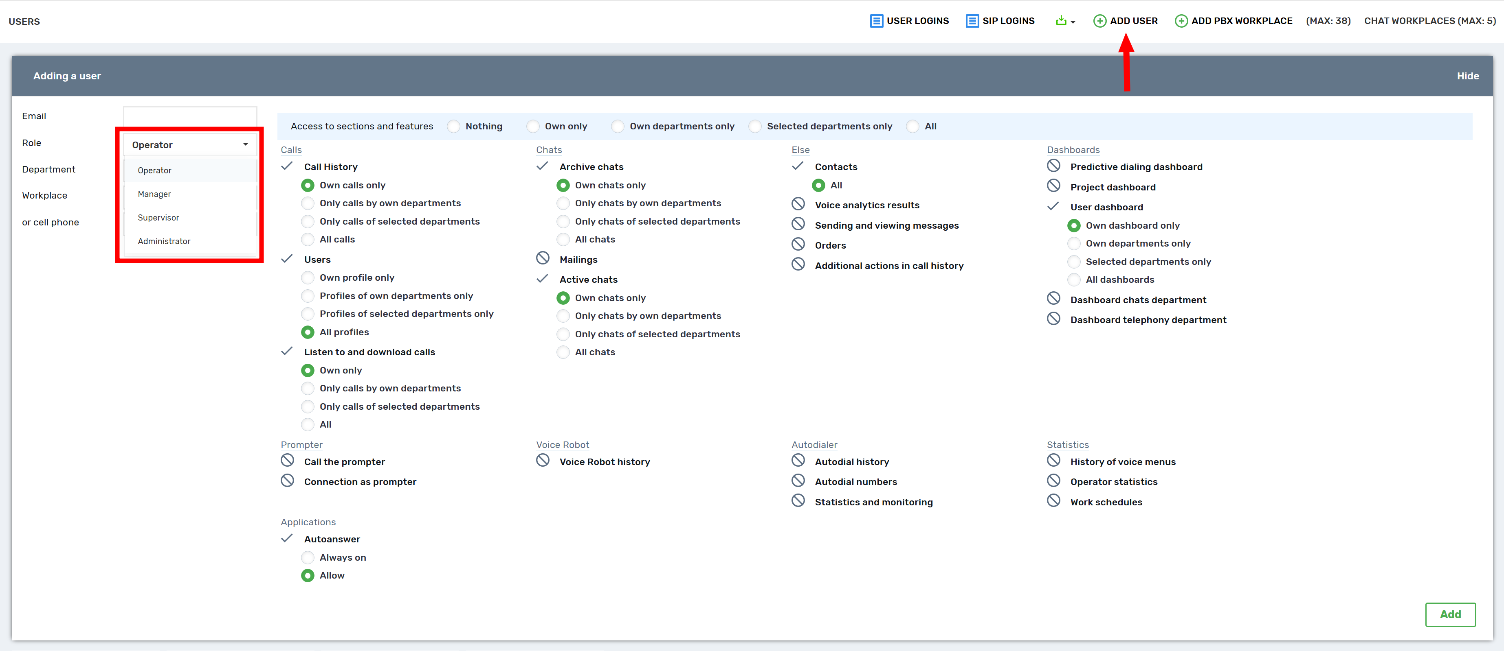This screenshot has height=651, width=1504.
Task: Toggle the Call the prompter blocked icon
Action: [x=287, y=461]
